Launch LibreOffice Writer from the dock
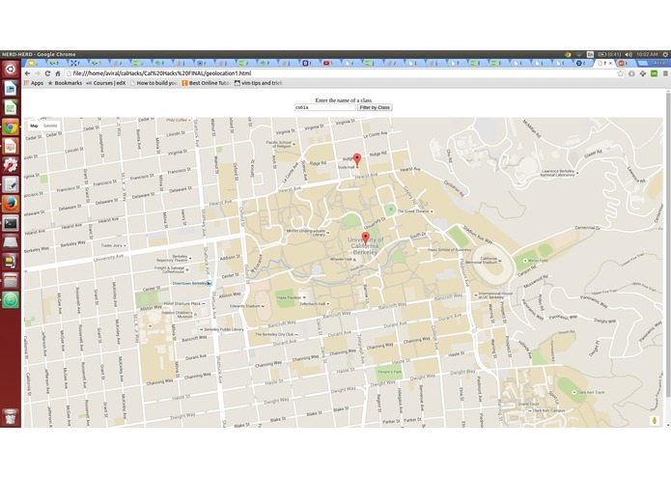The width and height of the screenshot is (671, 477). coord(11,89)
